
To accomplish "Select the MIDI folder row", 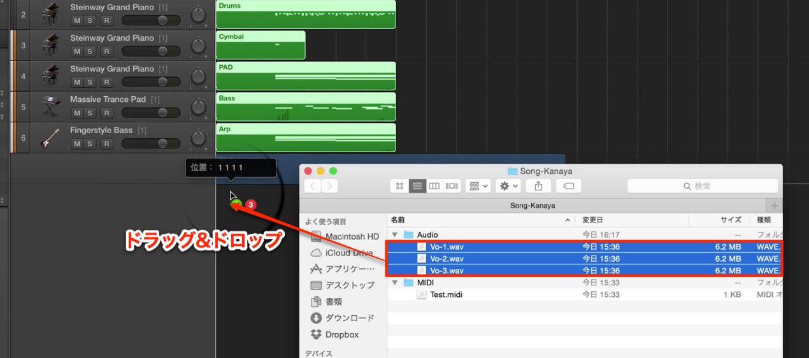I will 585,283.
